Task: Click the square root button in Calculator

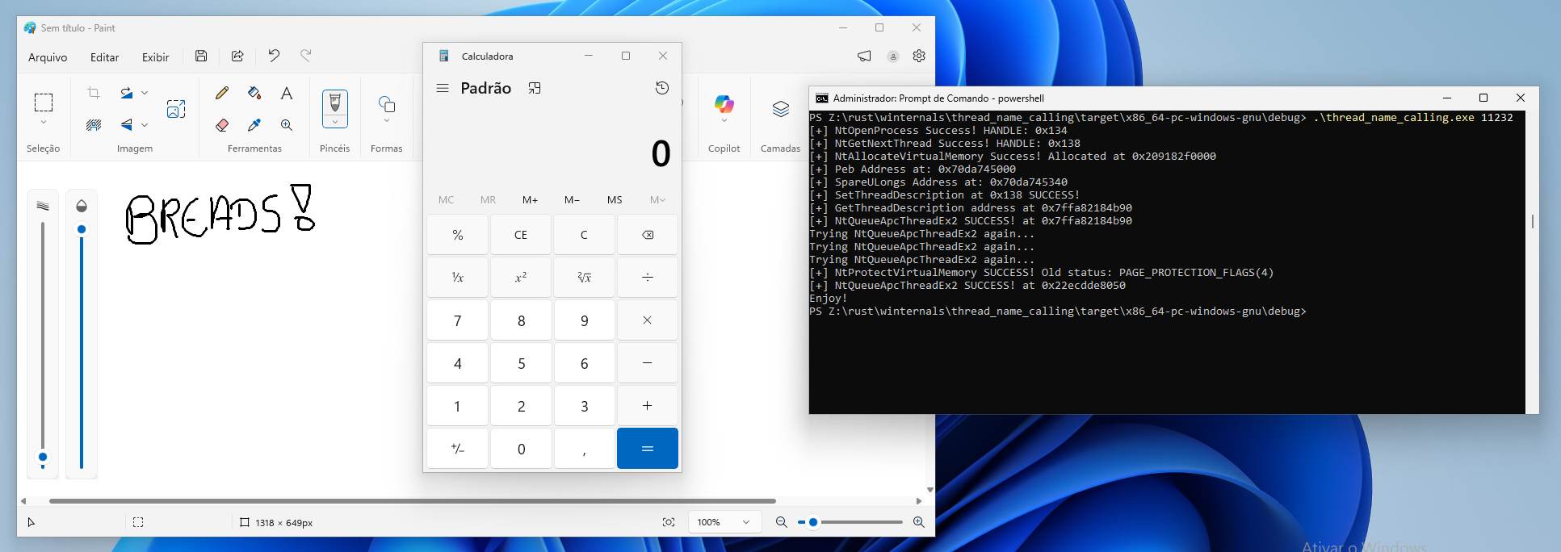Action: tap(584, 278)
